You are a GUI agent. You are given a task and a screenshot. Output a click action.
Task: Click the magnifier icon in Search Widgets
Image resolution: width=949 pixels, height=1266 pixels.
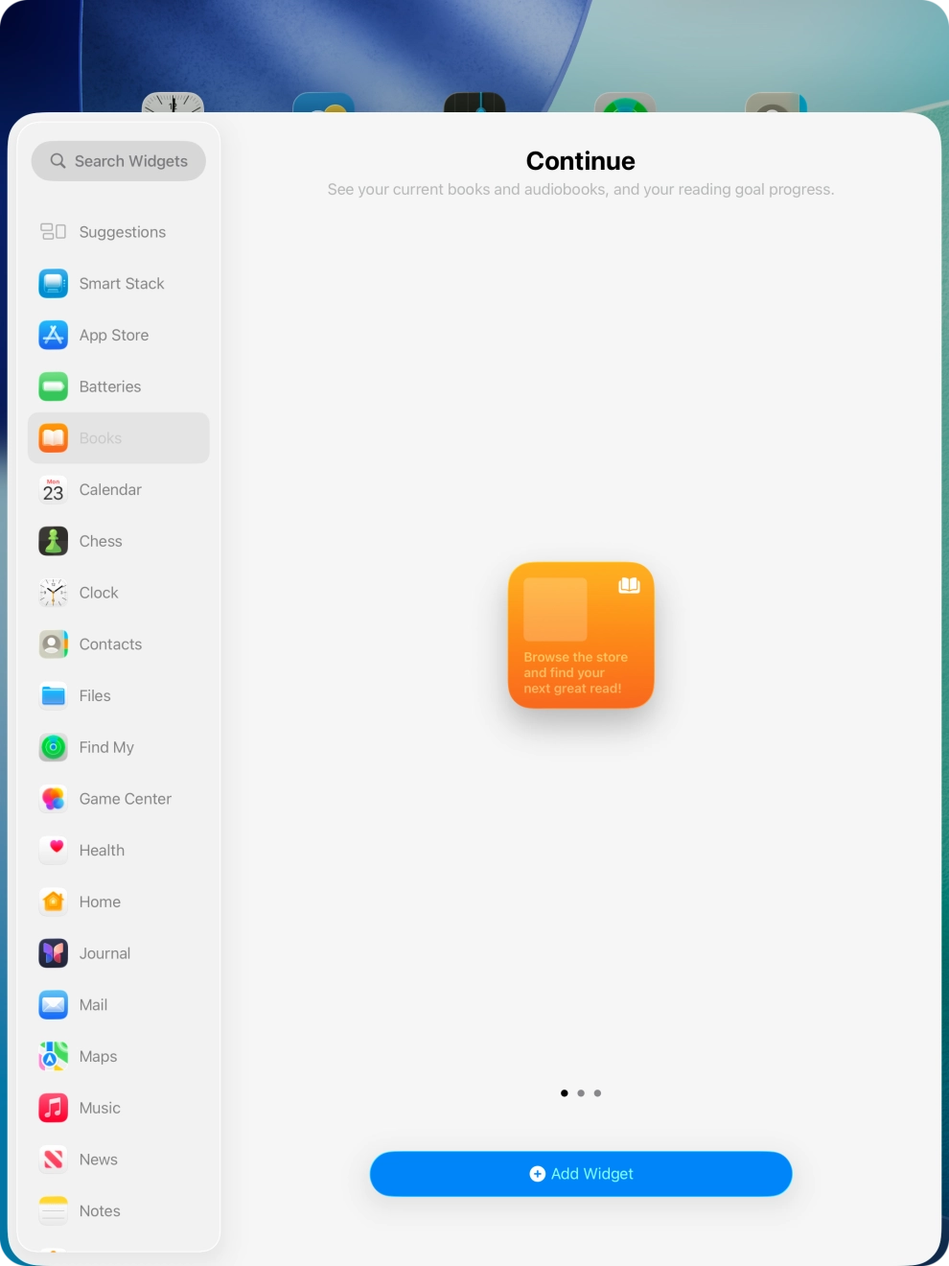58,161
